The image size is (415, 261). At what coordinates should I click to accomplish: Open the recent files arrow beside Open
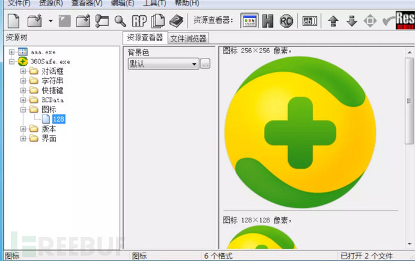pos(51,20)
